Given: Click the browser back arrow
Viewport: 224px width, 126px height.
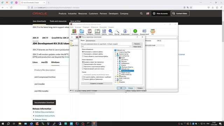Looking at the screenshot, I should 3,7.
